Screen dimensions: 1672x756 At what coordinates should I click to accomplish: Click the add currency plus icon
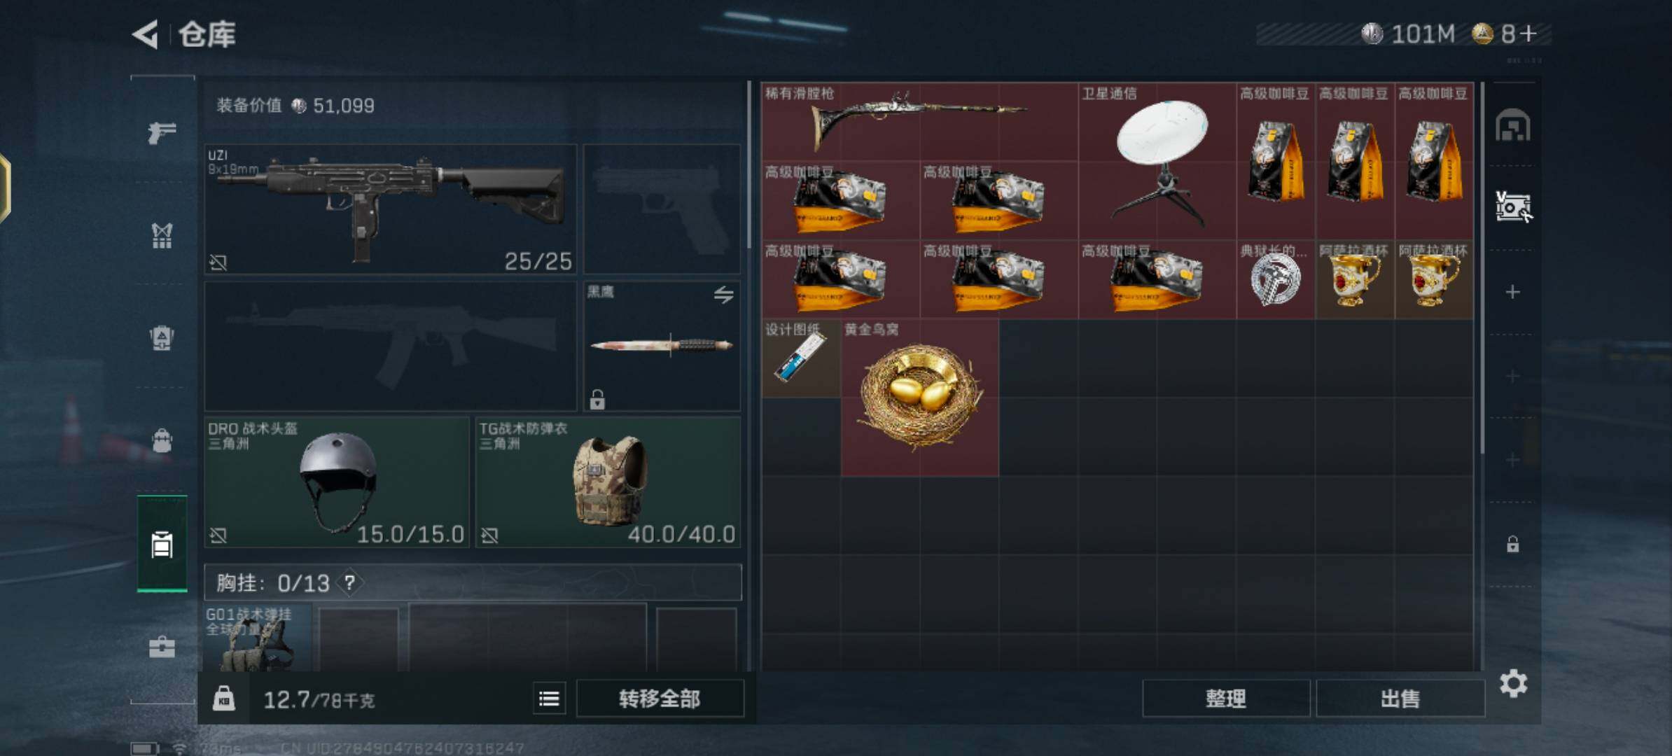[1528, 34]
